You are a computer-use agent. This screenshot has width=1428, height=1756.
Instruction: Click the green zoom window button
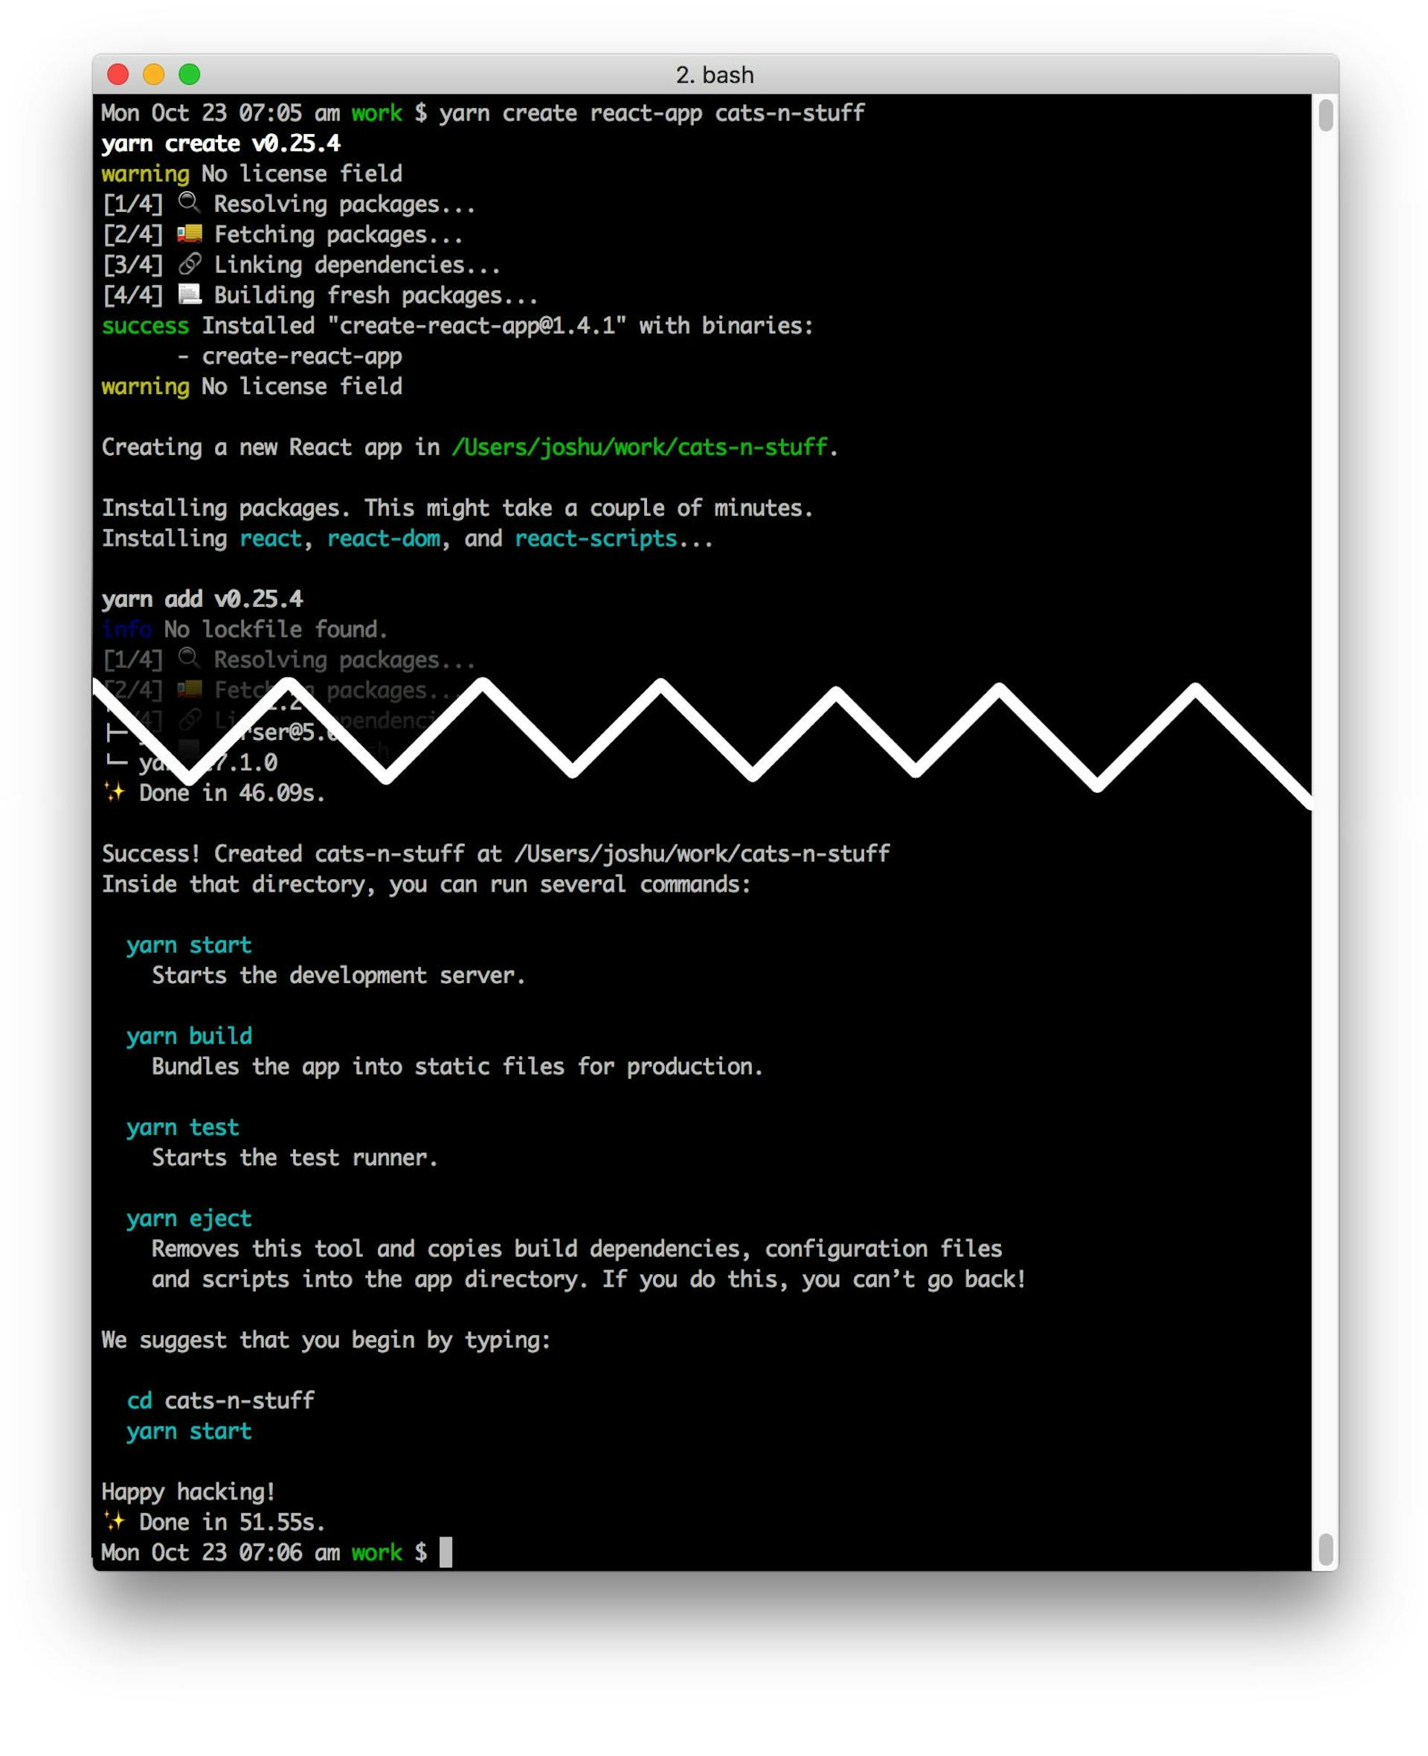pyautogui.click(x=189, y=75)
